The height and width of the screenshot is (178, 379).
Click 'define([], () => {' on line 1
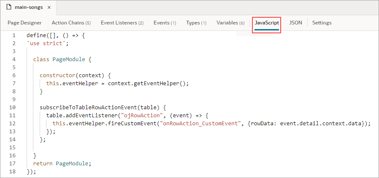56,35
